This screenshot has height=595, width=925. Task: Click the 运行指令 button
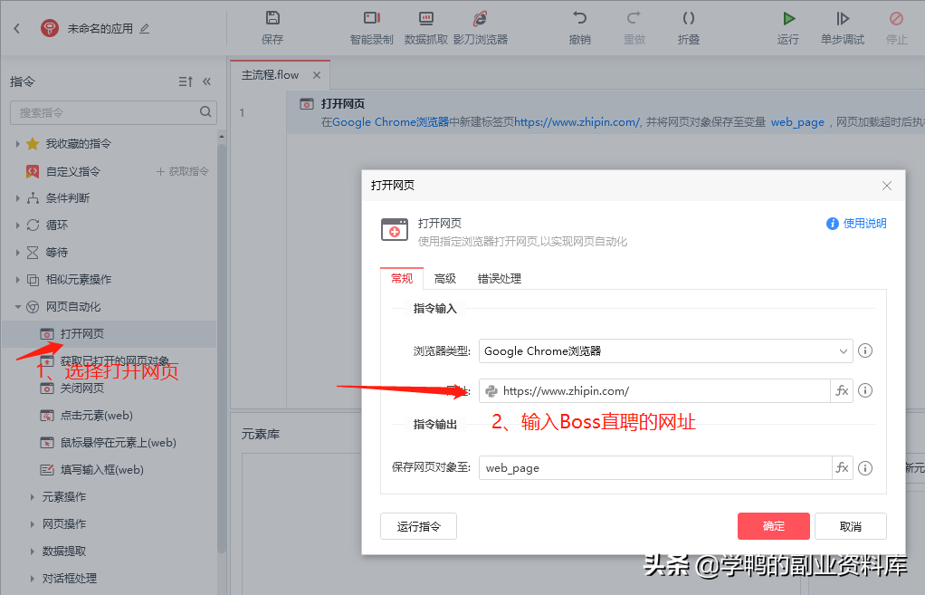(419, 526)
